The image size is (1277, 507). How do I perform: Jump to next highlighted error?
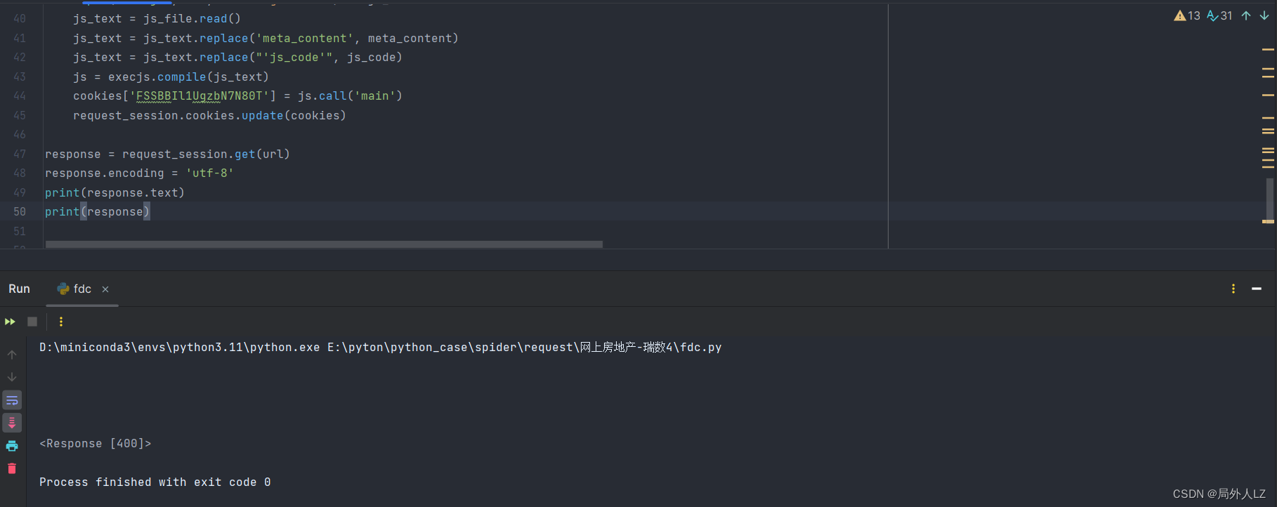pos(1264,15)
